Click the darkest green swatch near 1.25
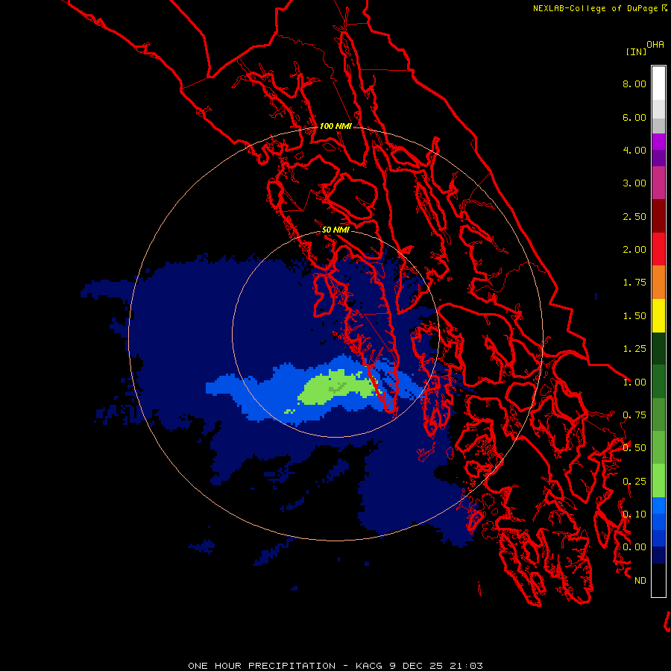 coord(658,348)
